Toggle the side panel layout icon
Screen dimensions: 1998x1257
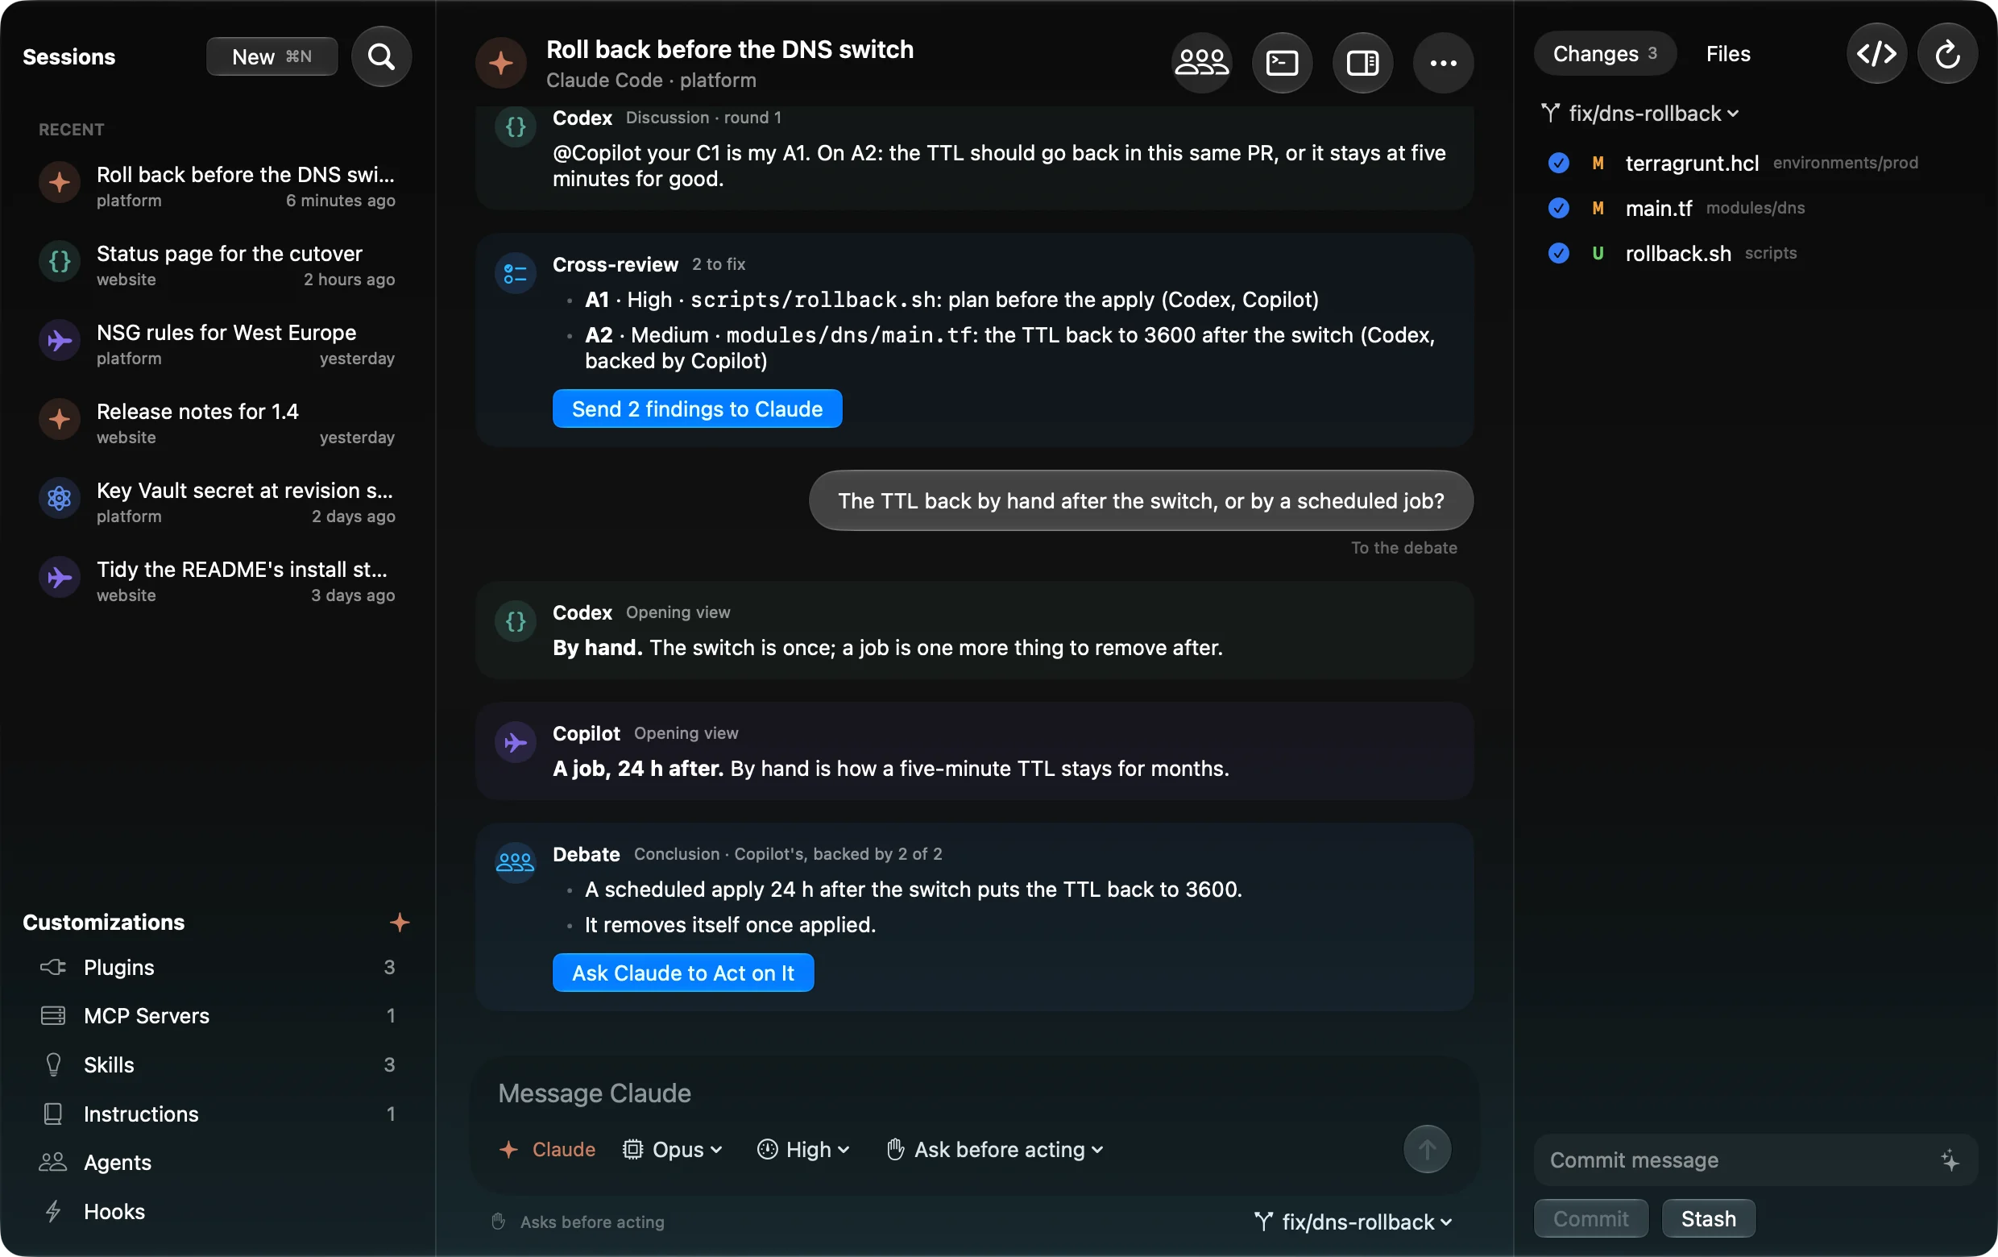point(1362,62)
